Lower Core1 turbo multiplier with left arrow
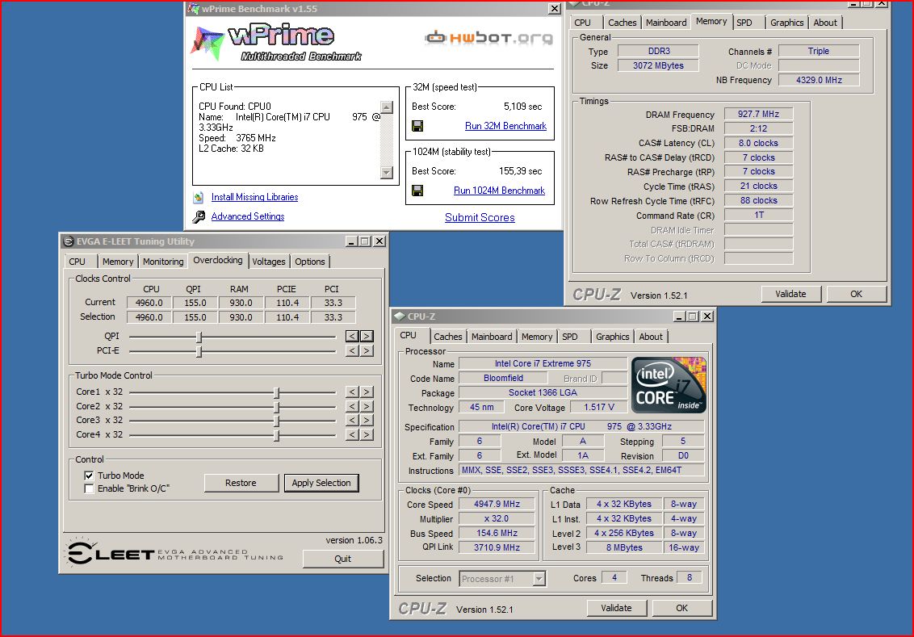 [x=352, y=392]
